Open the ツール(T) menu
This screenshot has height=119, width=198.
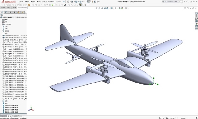tap(44, 2)
